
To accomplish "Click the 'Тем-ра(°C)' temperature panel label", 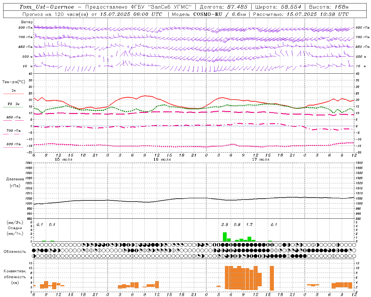I will point(14,82).
